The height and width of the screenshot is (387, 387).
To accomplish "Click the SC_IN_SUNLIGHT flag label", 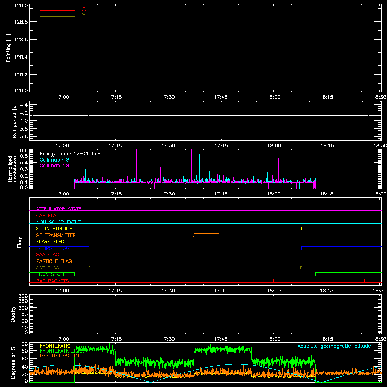I will click(56, 228).
